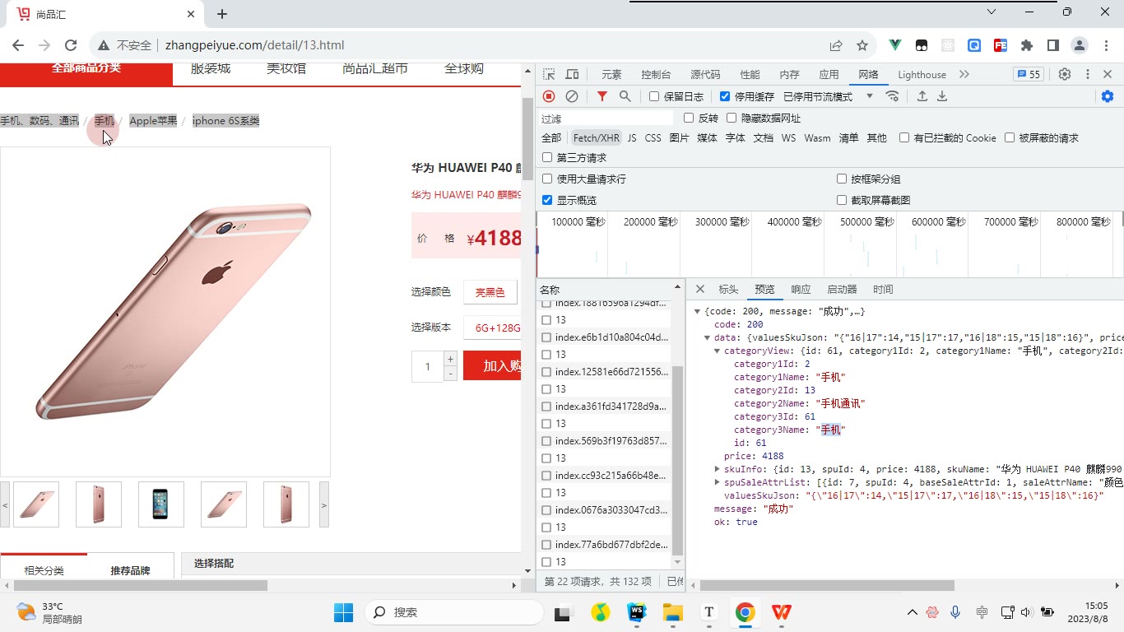Show more DevTools tabs chevron
The width and height of the screenshot is (1124, 632).
pyautogui.click(x=964, y=74)
